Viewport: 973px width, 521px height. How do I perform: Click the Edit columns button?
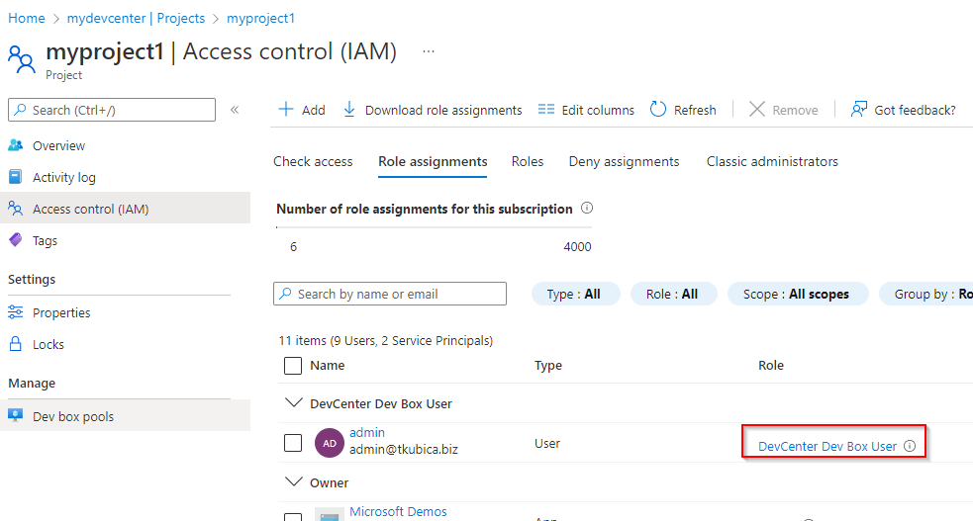pos(586,110)
